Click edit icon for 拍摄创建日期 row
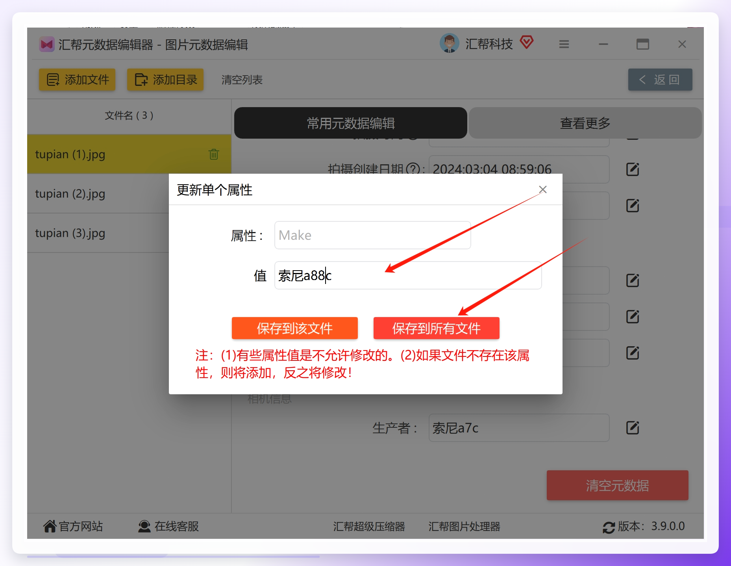This screenshot has width=731, height=566. coord(633,169)
